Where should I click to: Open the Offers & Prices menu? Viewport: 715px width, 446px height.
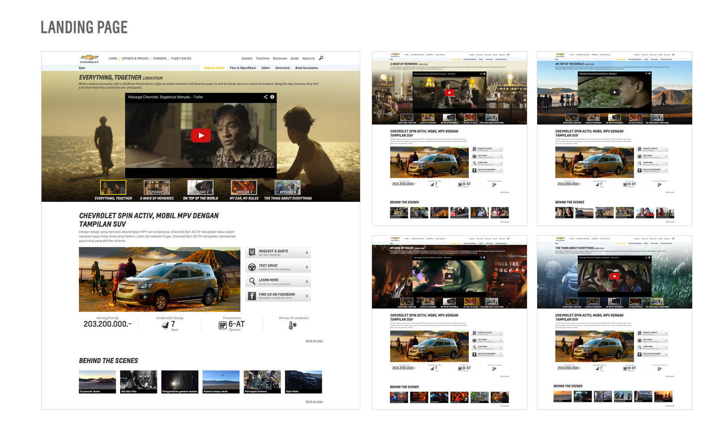(135, 58)
